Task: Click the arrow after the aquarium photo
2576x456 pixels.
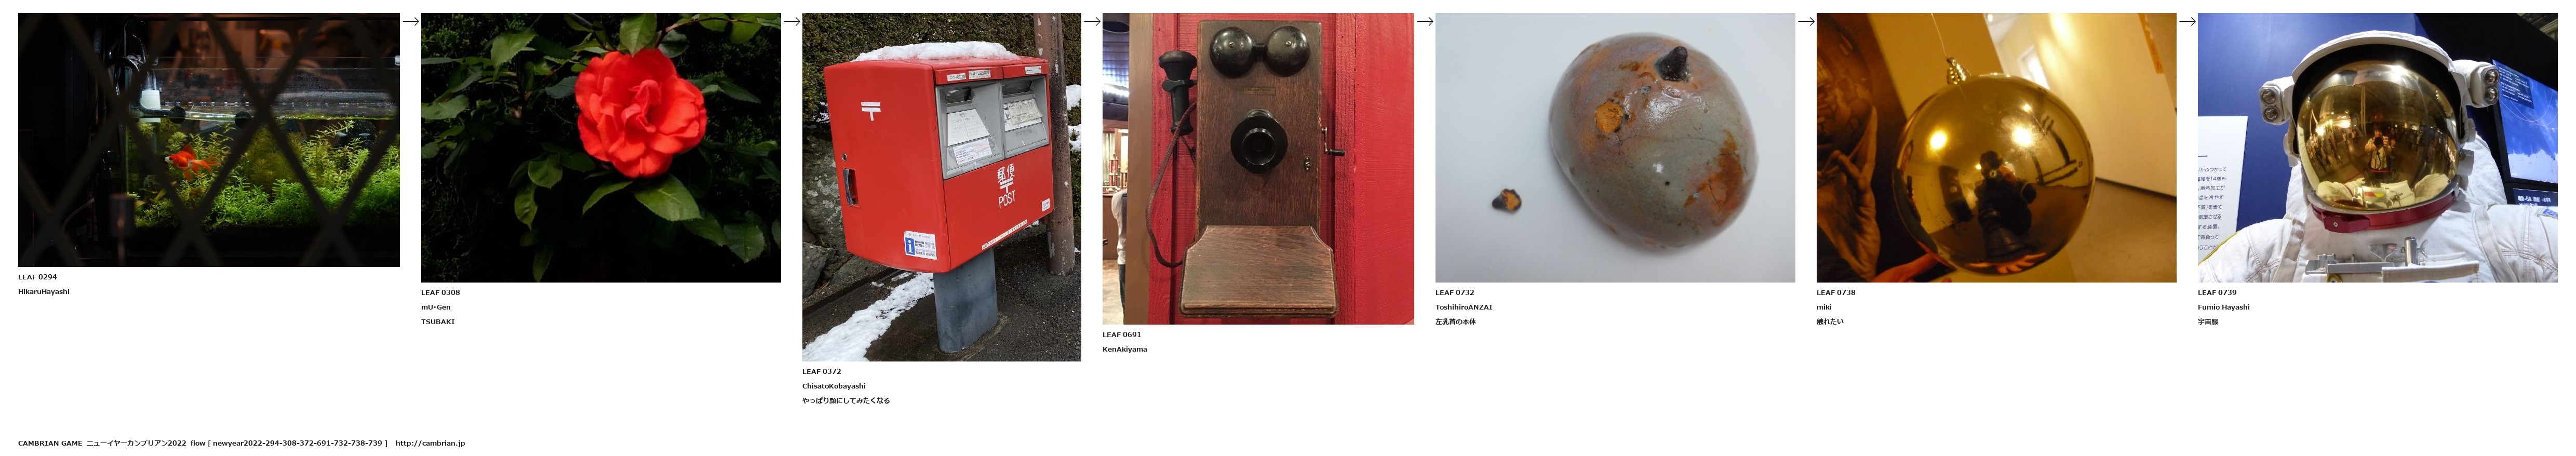Action: click(x=410, y=21)
